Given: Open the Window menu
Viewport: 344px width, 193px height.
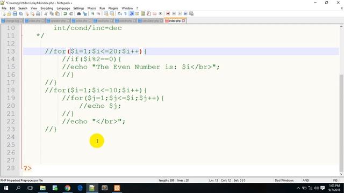Looking at the screenshot, I should coord(127,8).
